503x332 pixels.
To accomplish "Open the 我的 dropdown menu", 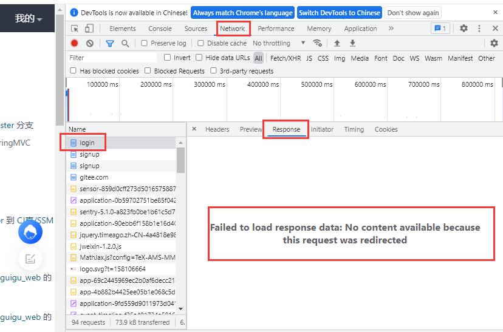I will [28, 19].
